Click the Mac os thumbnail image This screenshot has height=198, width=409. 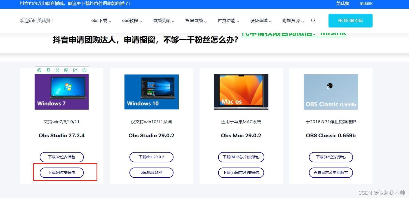tap(241, 92)
